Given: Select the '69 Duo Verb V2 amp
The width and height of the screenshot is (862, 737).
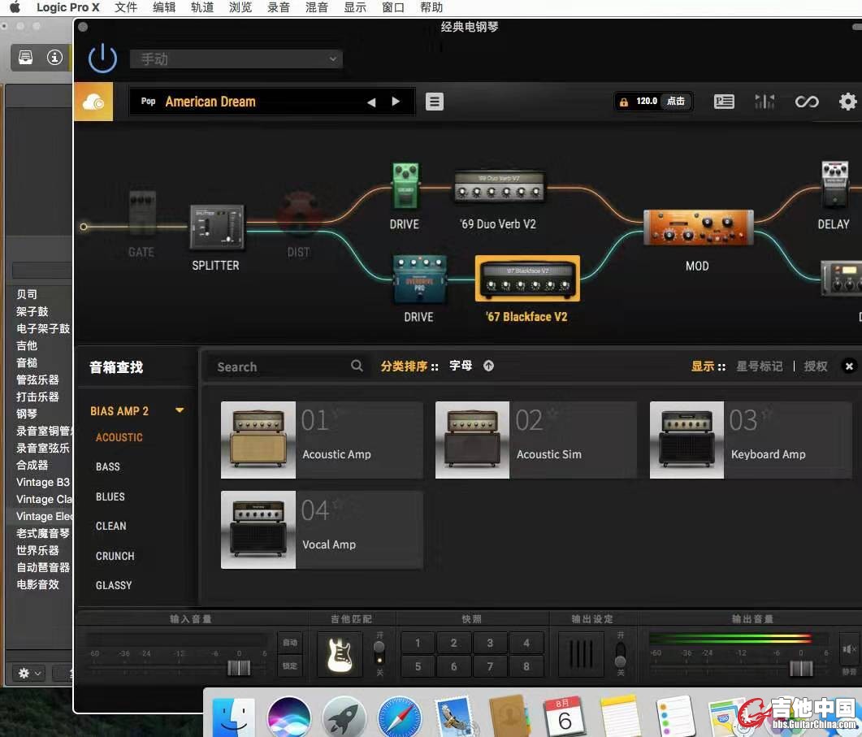Looking at the screenshot, I should coord(499,189).
